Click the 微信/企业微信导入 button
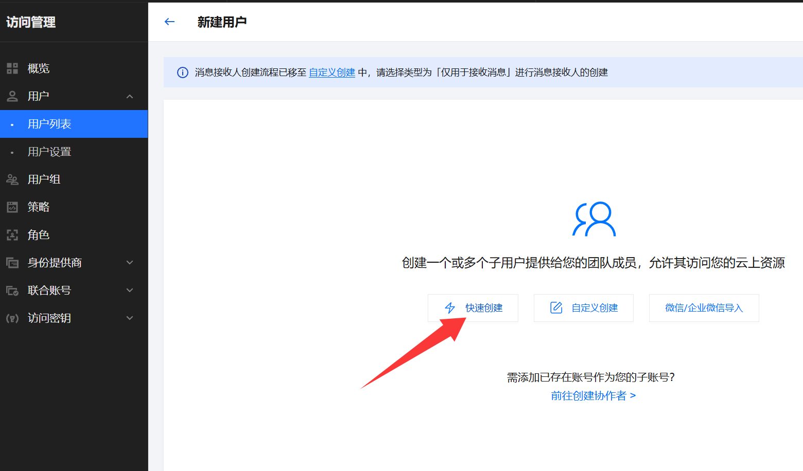 pos(704,308)
